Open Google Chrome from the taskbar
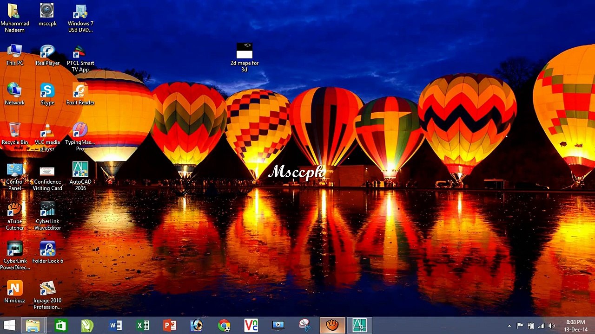Image resolution: width=595 pixels, height=334 pixels. pyautogui.click(x=224, y=325)
